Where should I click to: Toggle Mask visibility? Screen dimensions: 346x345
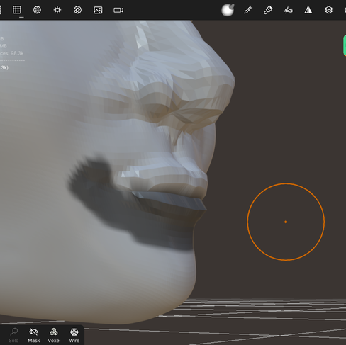(x=34, y=335)
